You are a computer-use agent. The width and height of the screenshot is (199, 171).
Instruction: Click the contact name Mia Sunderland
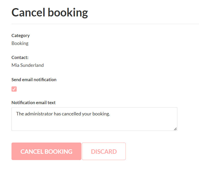point(28,65)
